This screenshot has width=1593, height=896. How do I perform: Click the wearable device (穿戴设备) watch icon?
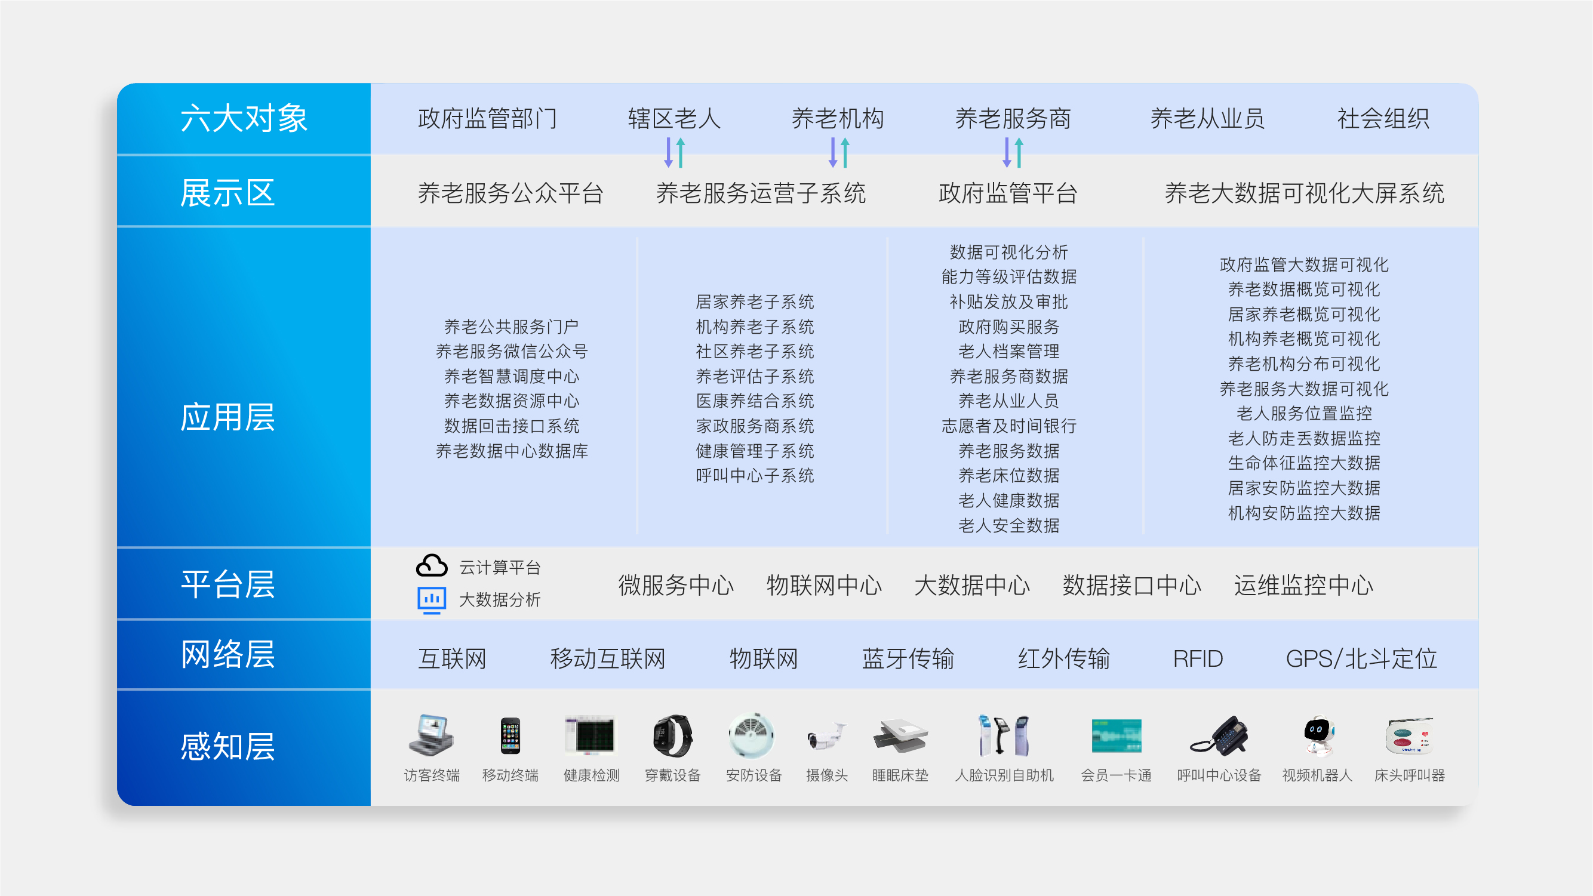click(672, 735)
